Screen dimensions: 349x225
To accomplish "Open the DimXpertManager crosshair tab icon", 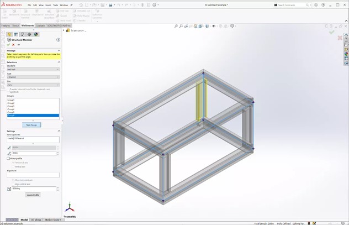I will pos(29,34).
